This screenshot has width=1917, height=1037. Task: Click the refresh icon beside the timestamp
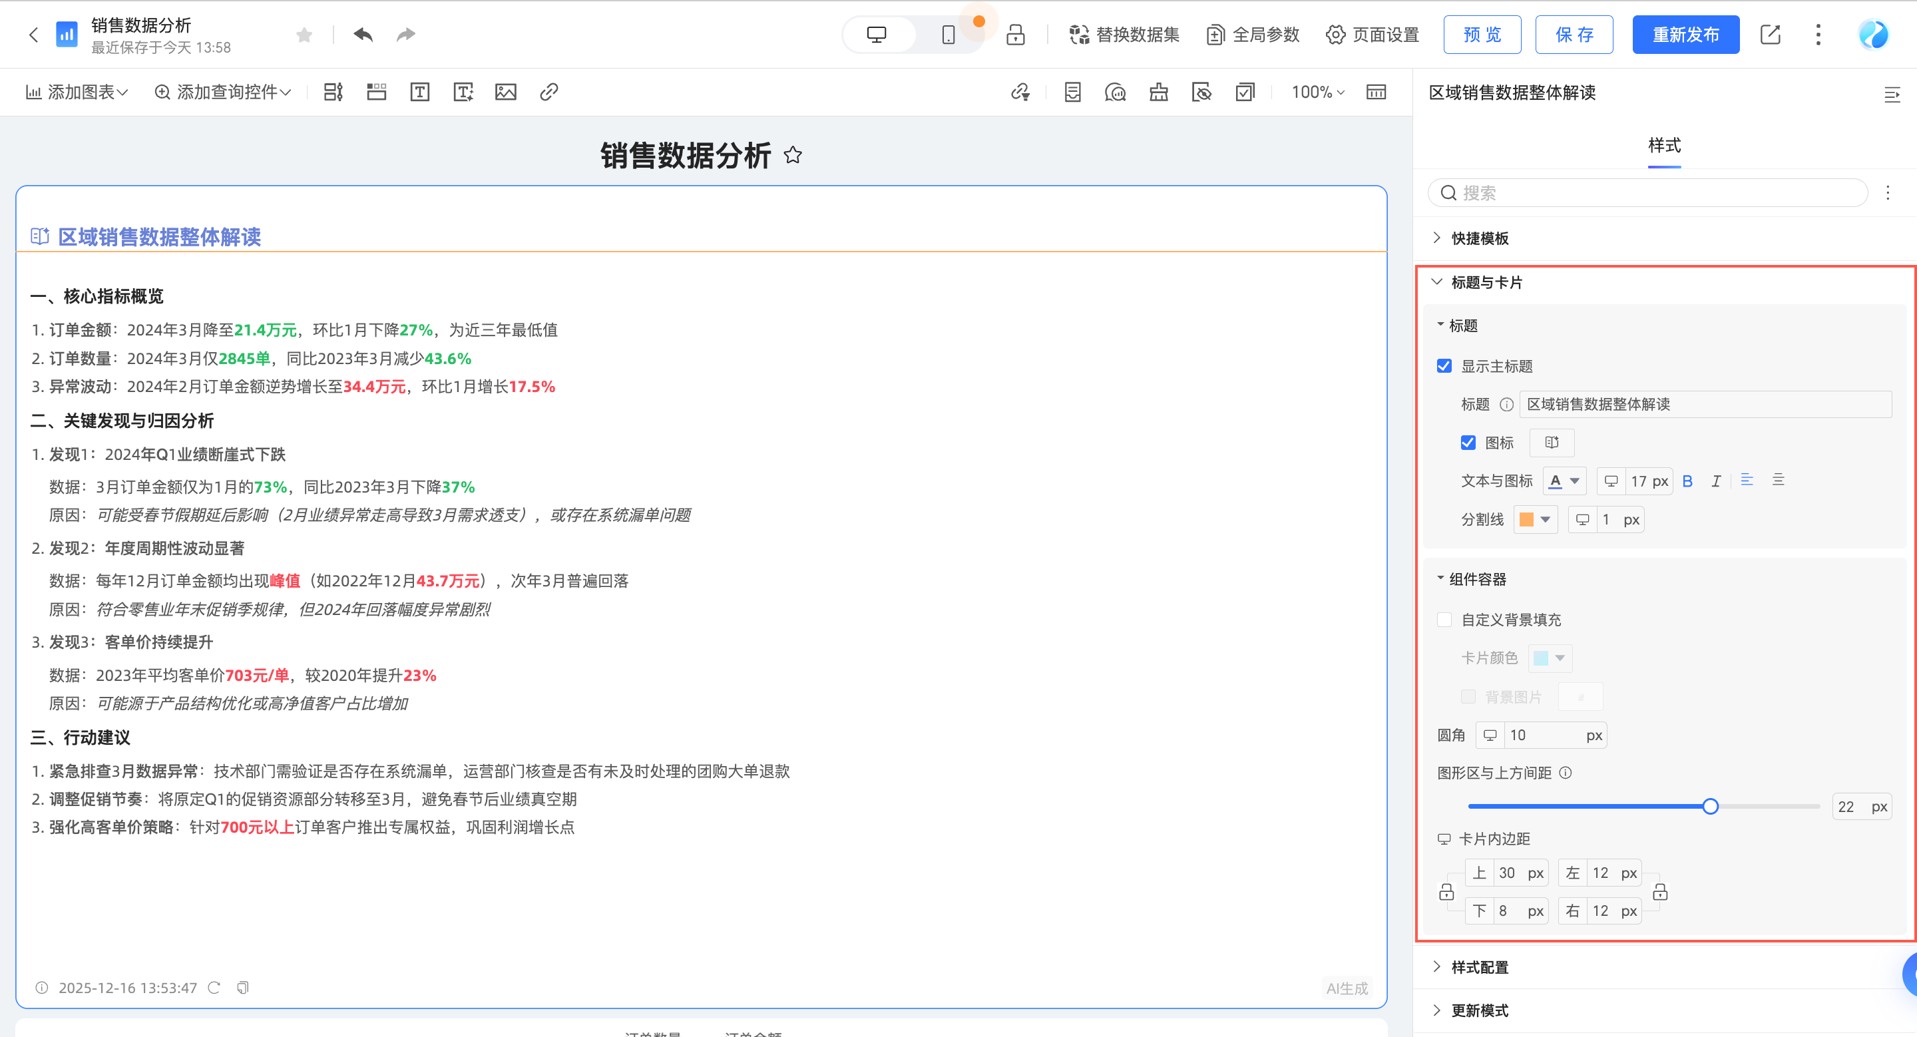click(214, 988)
